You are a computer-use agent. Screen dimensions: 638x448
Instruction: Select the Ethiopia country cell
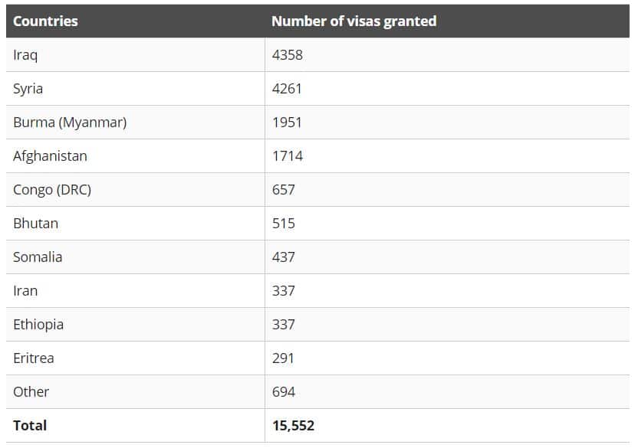(38, 325)
